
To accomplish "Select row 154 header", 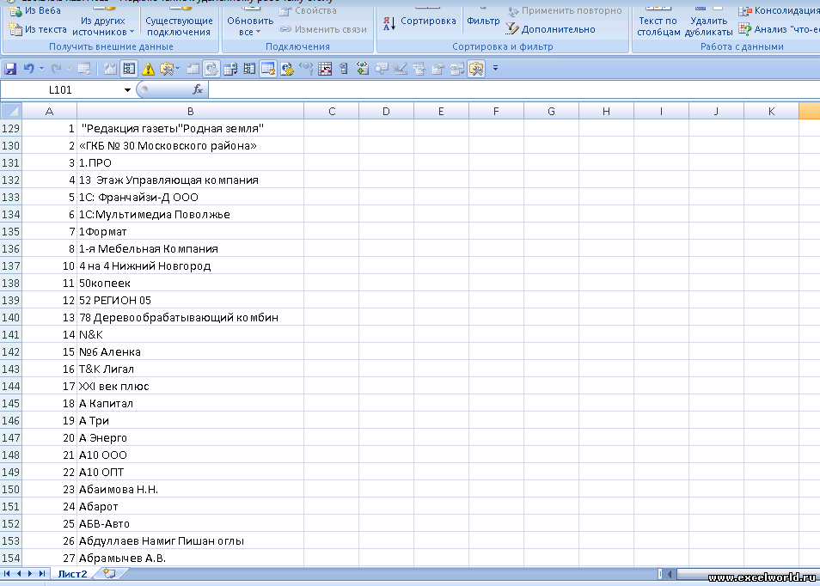I will point(11,558).
